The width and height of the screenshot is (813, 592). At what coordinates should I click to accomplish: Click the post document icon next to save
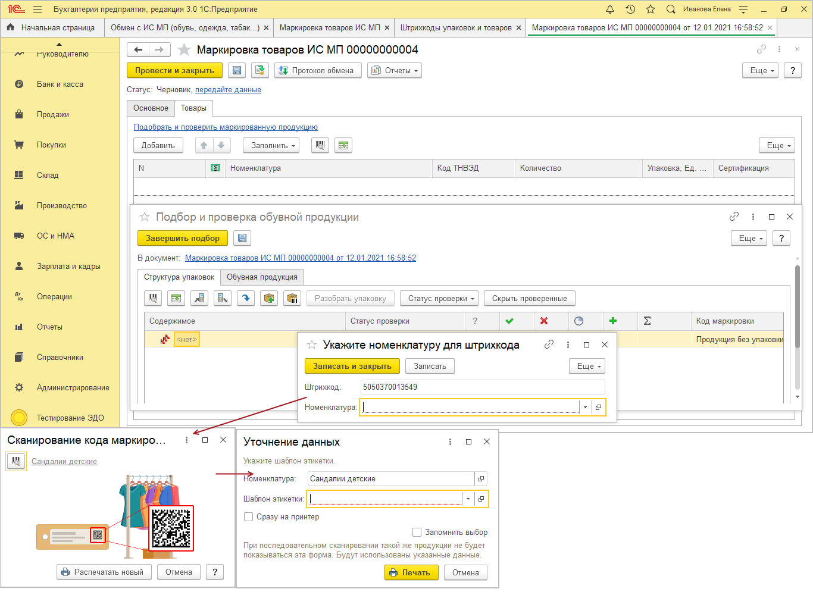click(x=259, y=70)
